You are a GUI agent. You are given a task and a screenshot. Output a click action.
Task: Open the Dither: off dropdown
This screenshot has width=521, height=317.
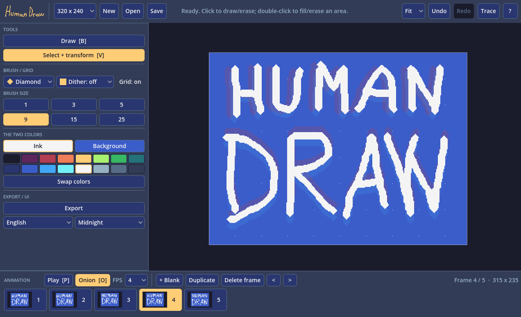tap(85, 82)
